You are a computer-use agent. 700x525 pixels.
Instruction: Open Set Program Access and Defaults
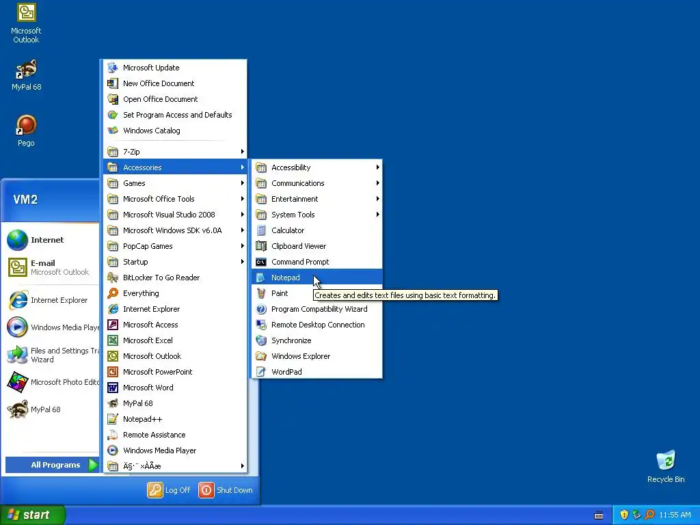[175, 115]
